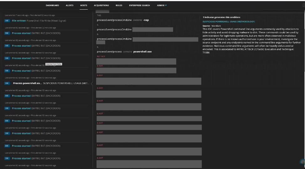Open the File written PowerShell File Write alert
Image resolution: width=305 pixels, height=169 pixels.
click(x=39, y=21)
